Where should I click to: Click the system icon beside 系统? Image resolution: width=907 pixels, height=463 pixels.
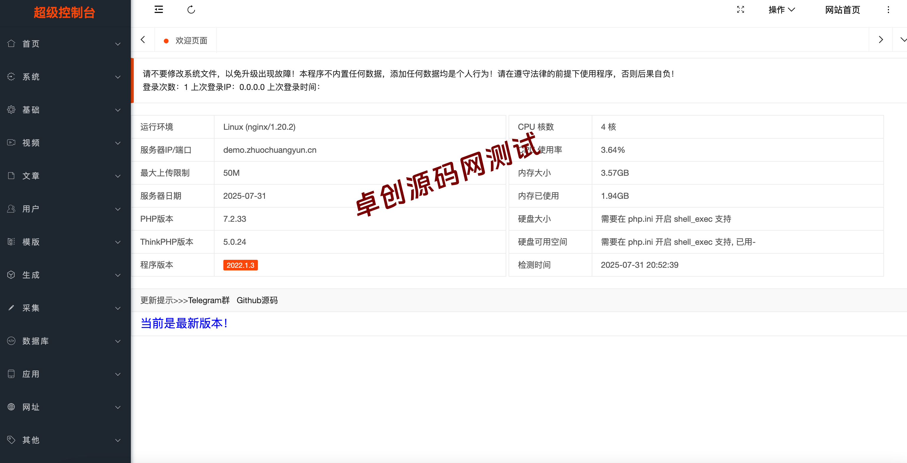click(11, 76)
